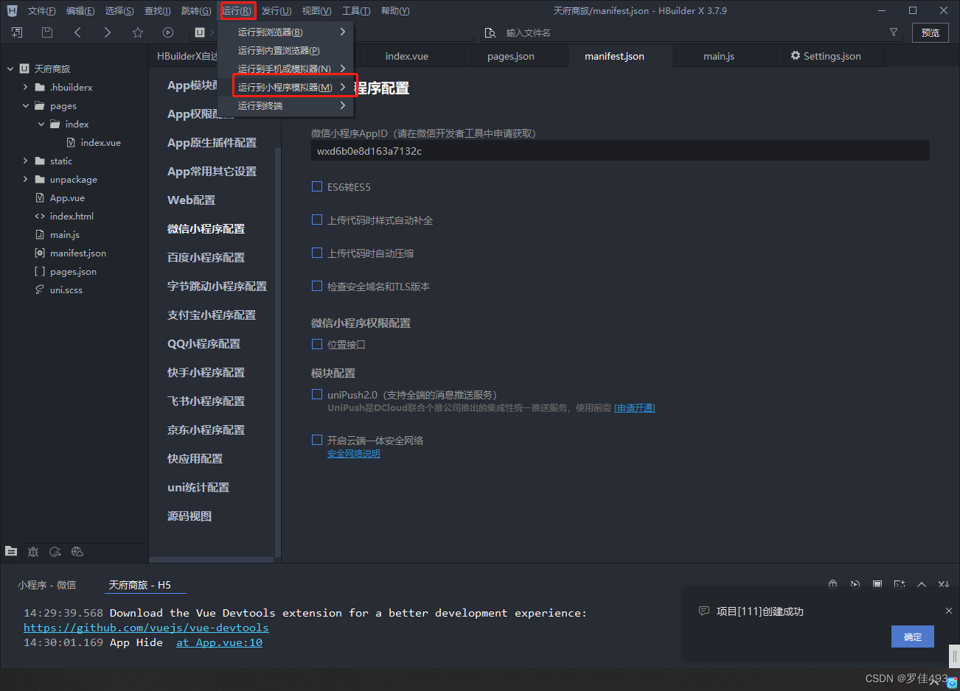Click the console rerun icon
Screen dimensions: 960x691
(x=855, y=584)
